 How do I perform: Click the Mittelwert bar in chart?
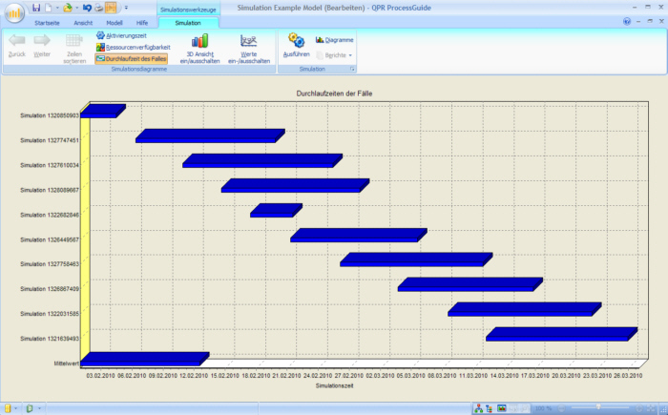click(x=144, y=359)
